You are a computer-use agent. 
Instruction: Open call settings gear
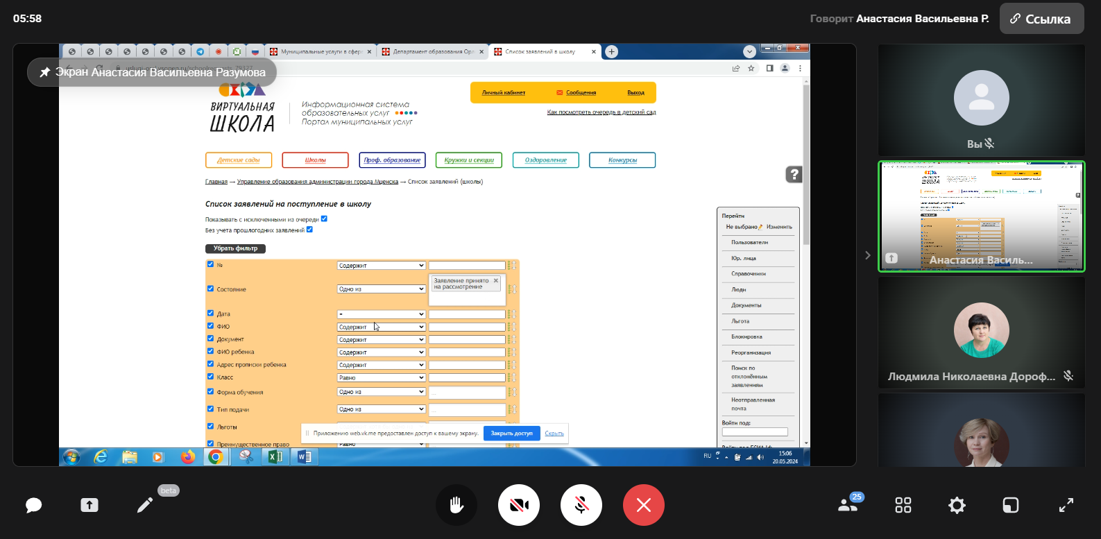pyautogui.click(x=957, y=505)
